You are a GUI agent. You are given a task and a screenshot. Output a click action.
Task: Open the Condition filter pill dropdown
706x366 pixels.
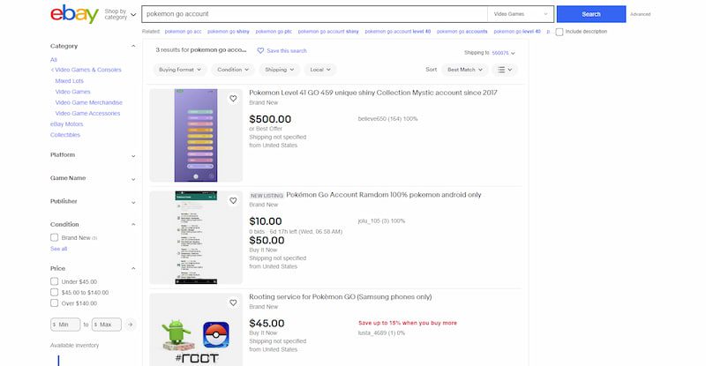pos(233,70)
